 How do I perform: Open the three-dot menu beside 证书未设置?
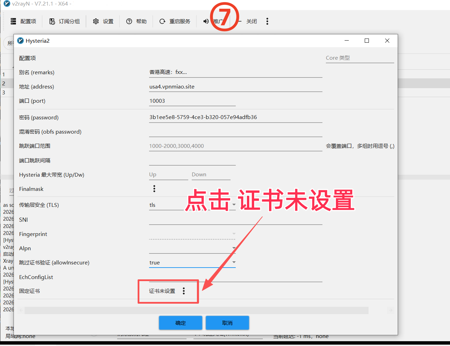click(x=184, y=291)
